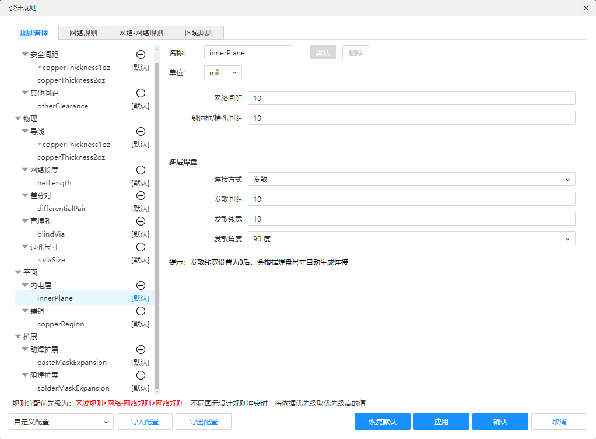596x439 pixels.
Task: Add a new 差分对 rule
Action: point(141,195)
